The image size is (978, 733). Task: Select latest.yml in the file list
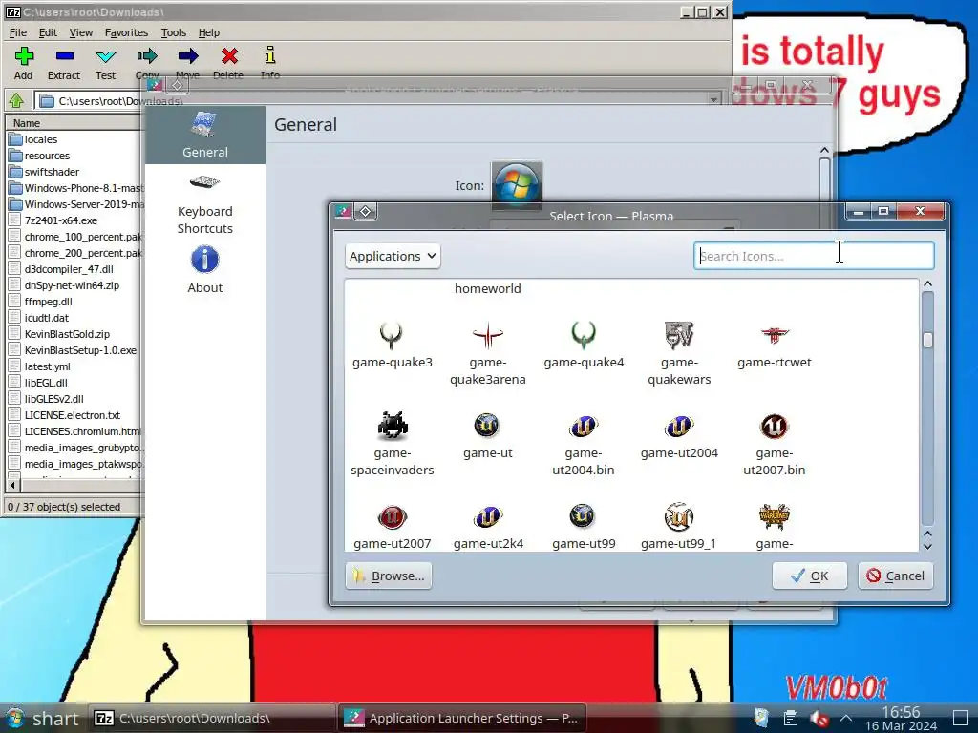click(x=48, y=366)
